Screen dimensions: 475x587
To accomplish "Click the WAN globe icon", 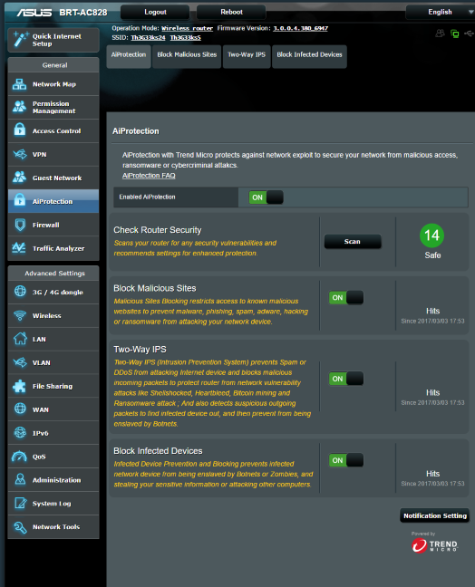I will pos(20,409).
